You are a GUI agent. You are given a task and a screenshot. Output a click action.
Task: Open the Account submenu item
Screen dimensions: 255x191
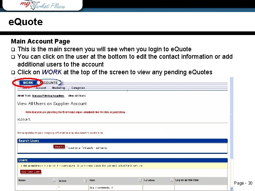point(41,88)
